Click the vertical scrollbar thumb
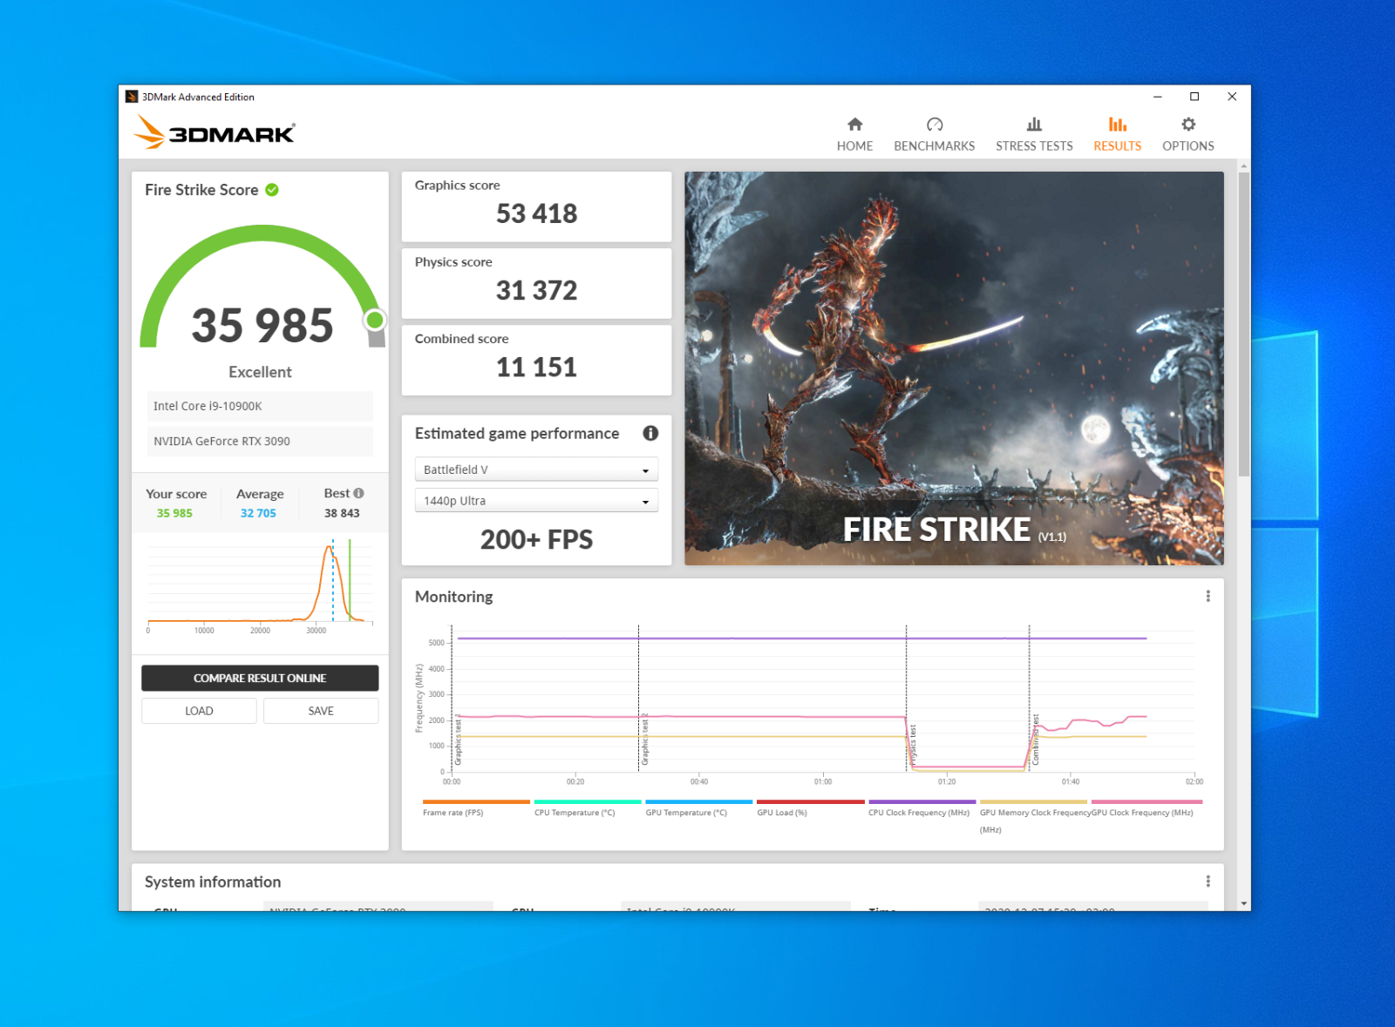 pyautogui.click(x=1244, y=324)
